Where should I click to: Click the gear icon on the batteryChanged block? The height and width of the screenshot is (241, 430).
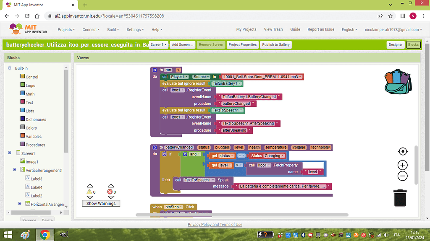coord(155,148)
